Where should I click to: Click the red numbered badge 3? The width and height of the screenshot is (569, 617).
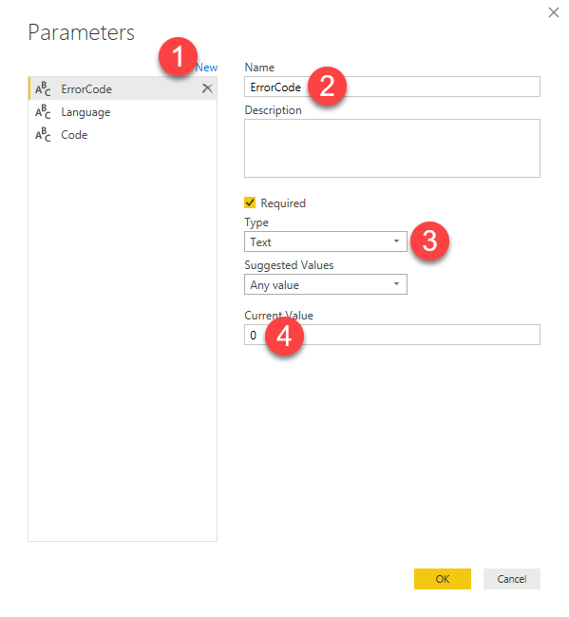click(x=429, y=241)
